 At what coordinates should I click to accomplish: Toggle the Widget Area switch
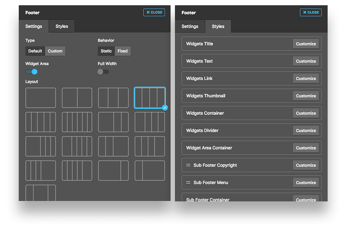(x=31, y=72)
